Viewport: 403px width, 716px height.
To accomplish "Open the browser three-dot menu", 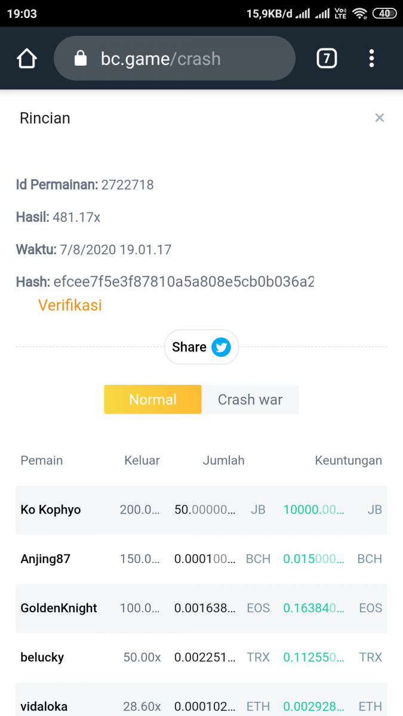I will pos(371,58).
